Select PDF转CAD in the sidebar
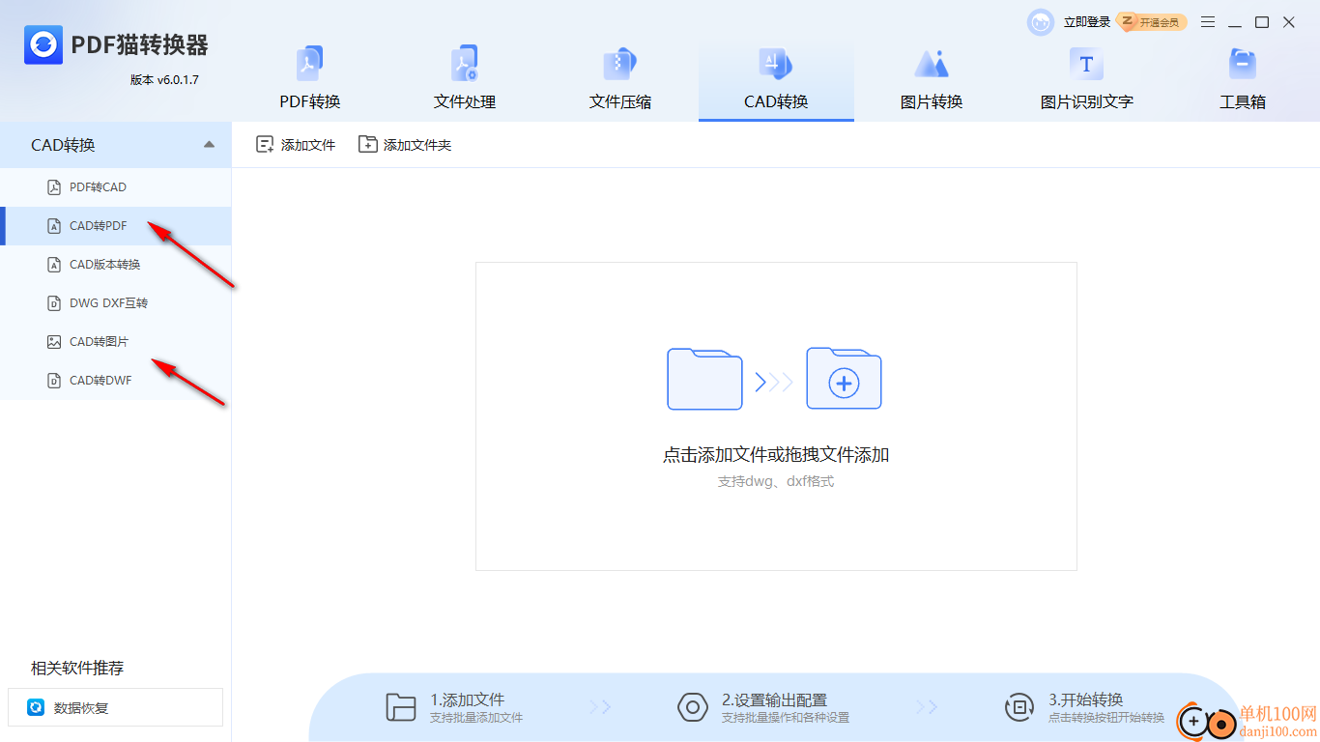This screenshot has height=742, width=1320. pyautogui.click(x=116, y=187)
